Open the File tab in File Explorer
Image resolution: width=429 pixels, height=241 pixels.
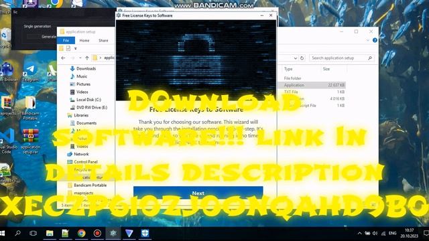click(66, 40)
